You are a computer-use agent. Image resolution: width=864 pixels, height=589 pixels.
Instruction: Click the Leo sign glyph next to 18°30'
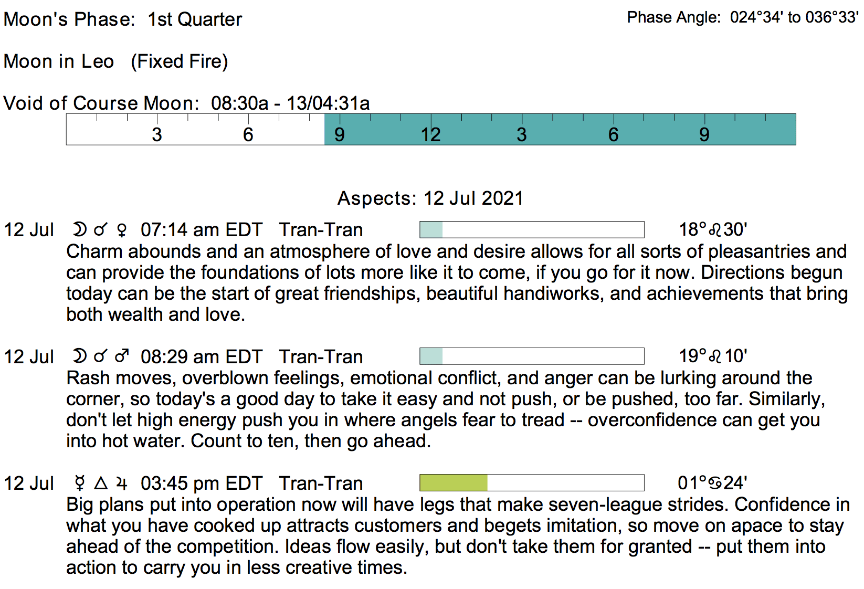715,230
